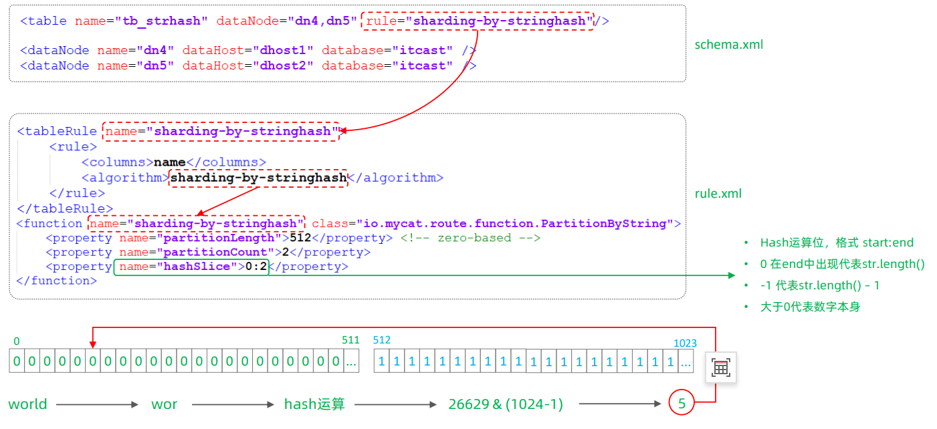Select the algorithm sharding-by-stringhash dashed box
The height and width of the screenshot is (429, 937).
(258, 178)
